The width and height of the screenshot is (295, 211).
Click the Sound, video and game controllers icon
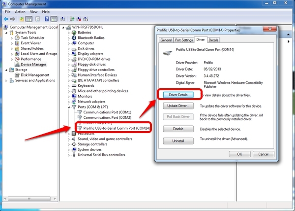[x=74, y=139]
